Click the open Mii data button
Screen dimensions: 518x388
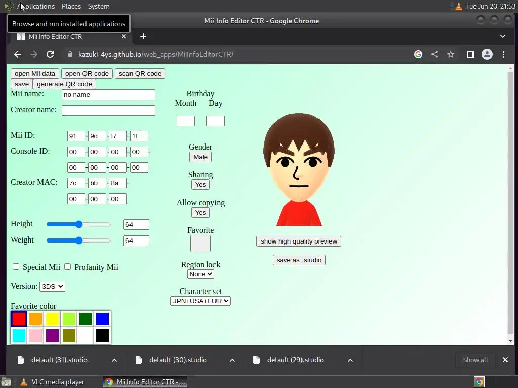click(35, 74)
